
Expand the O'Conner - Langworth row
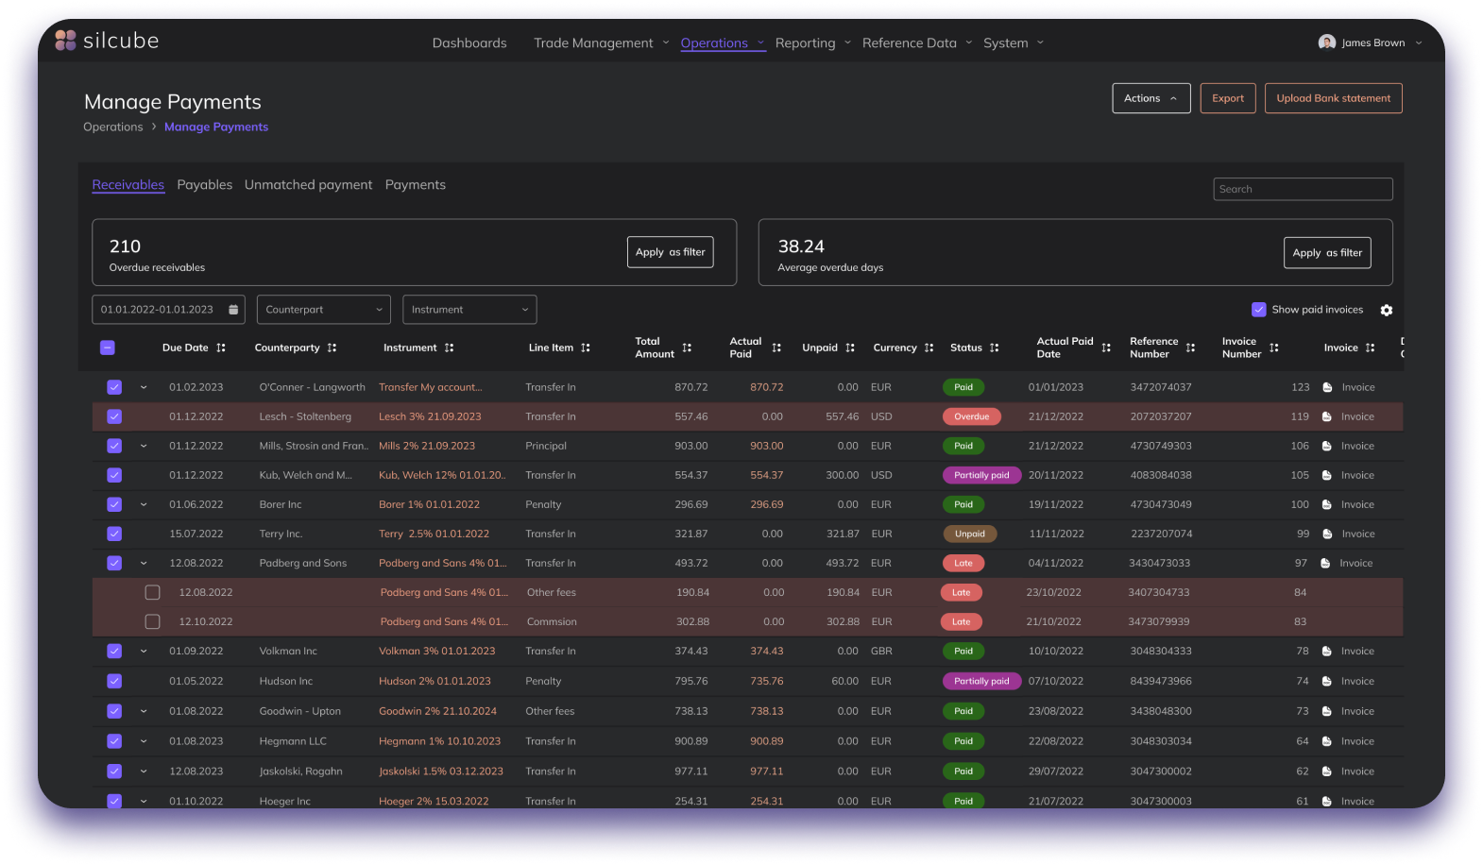[x=144, y=387]
